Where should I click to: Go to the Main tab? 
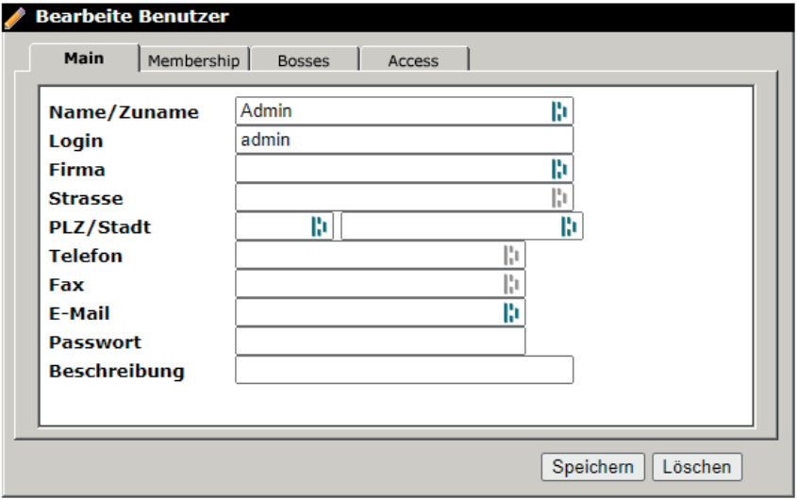click(x=84, y=58)
